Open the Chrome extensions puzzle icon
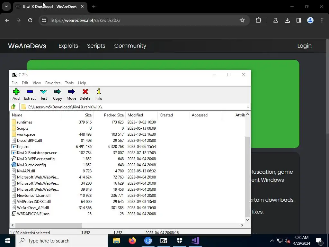Viewport: 329px width, 247px height. click(x=259, y=20)
